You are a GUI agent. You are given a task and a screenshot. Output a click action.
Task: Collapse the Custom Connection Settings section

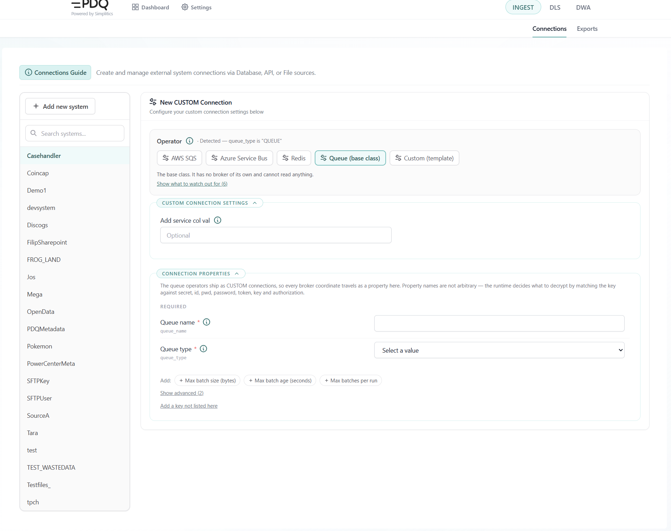coord(209,203)
